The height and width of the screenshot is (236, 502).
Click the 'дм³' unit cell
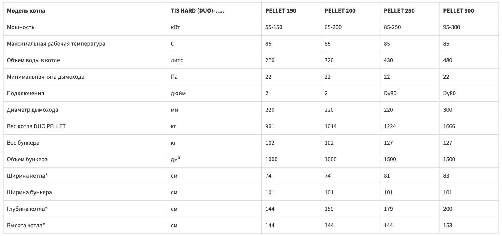tap(175, 159)
